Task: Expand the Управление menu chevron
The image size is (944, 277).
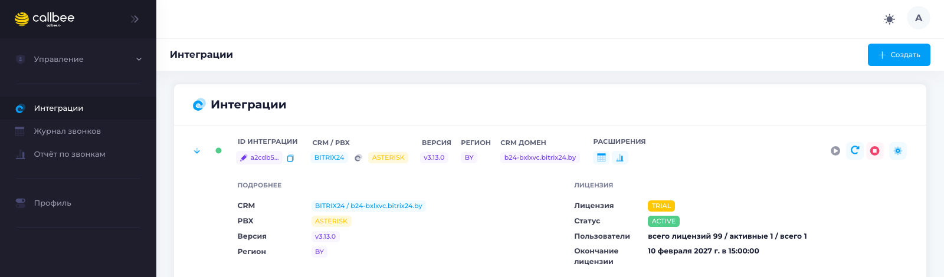Action: (139, 59)
